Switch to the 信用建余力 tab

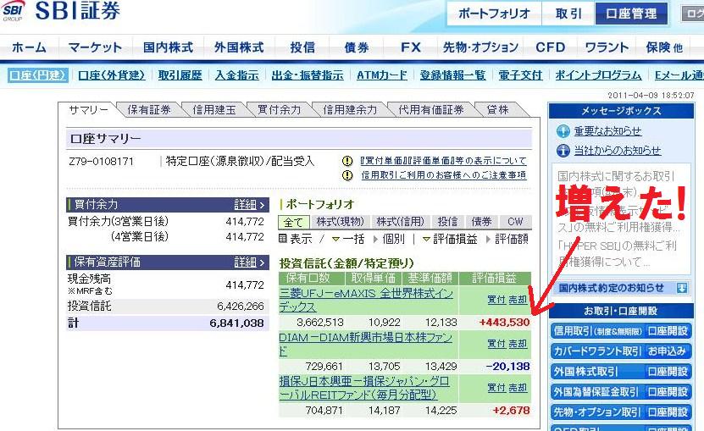(x=350, y=110)
